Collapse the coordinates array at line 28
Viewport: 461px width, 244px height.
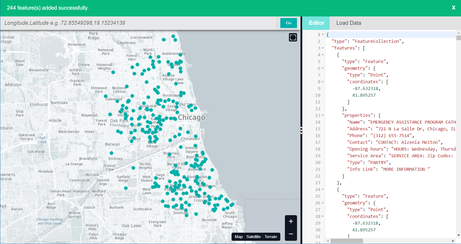(x=323, y=216)
